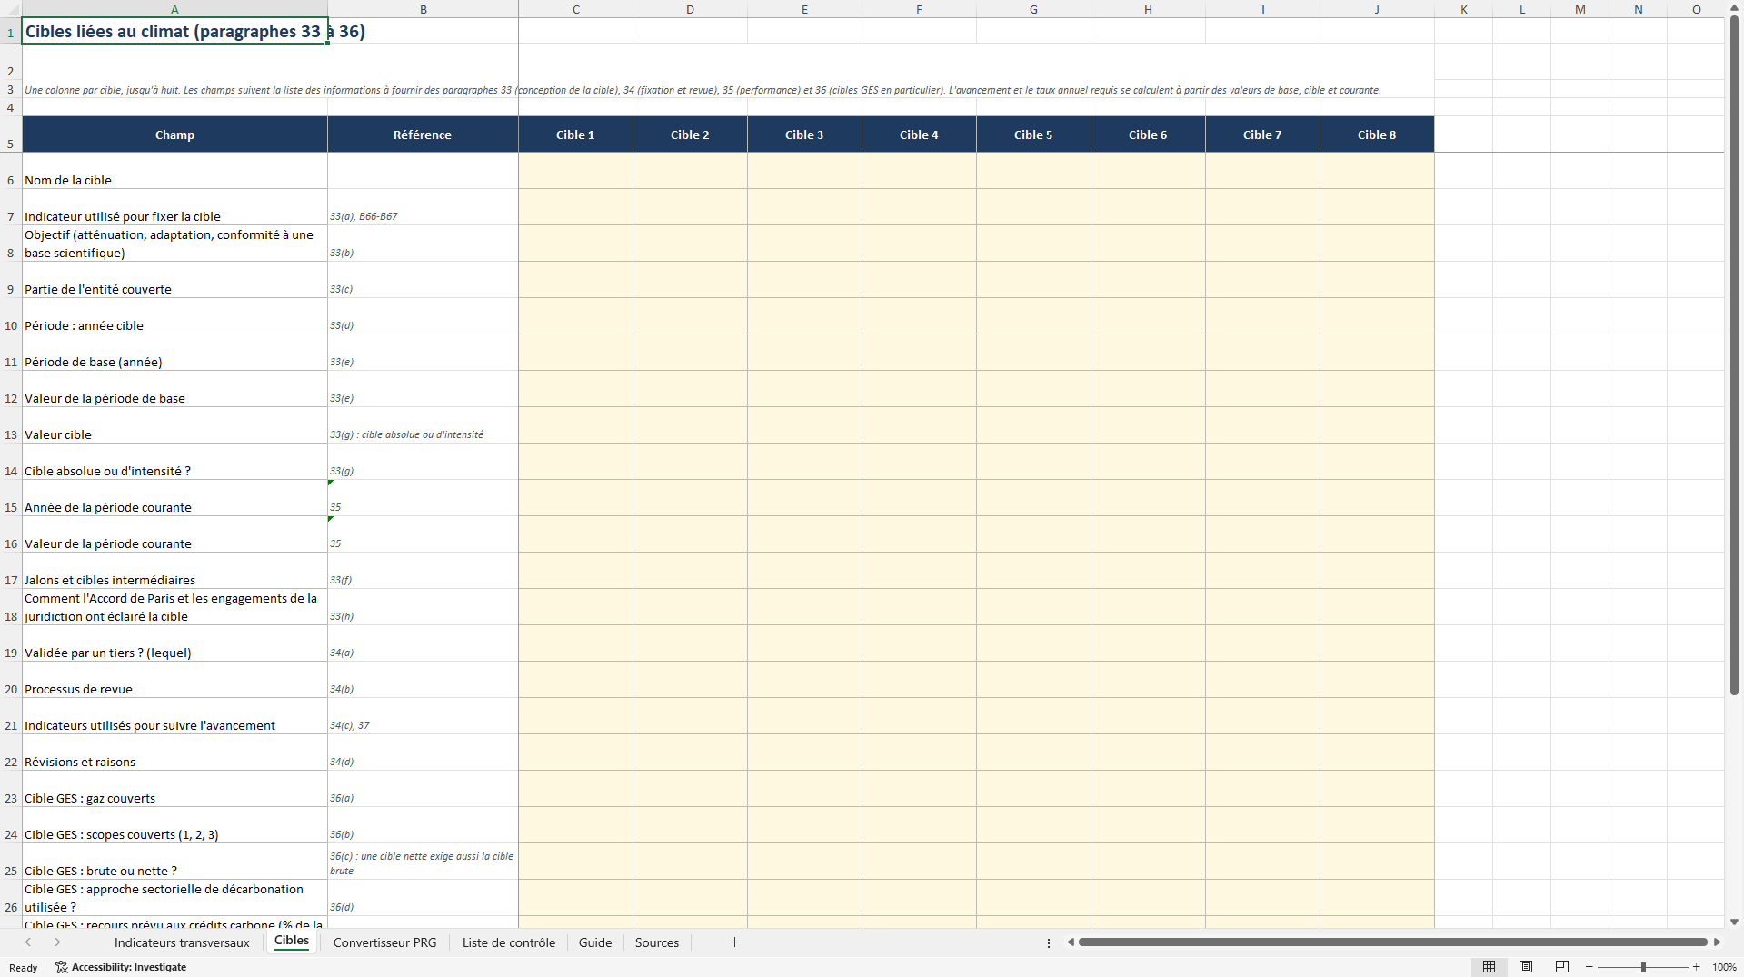Add a new sheet with plus icon
Image resolution: width=1744 pixels, height=977 pixels.
coord(734,942)
